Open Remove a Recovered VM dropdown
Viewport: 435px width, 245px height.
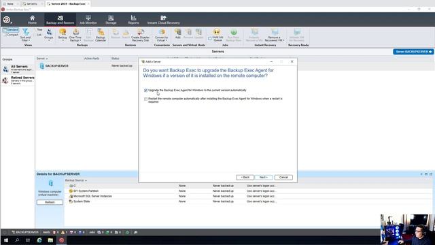[x=275, y=35]
